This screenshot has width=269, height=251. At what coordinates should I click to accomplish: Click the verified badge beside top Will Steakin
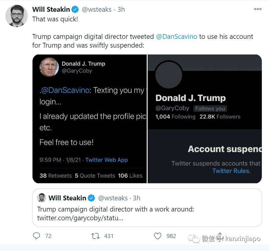(x=75, y=10)
